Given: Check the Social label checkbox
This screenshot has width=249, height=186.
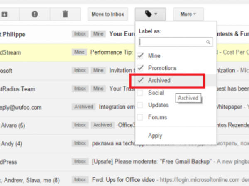Looking at the screenshot, I should click(x=141, y=93).
